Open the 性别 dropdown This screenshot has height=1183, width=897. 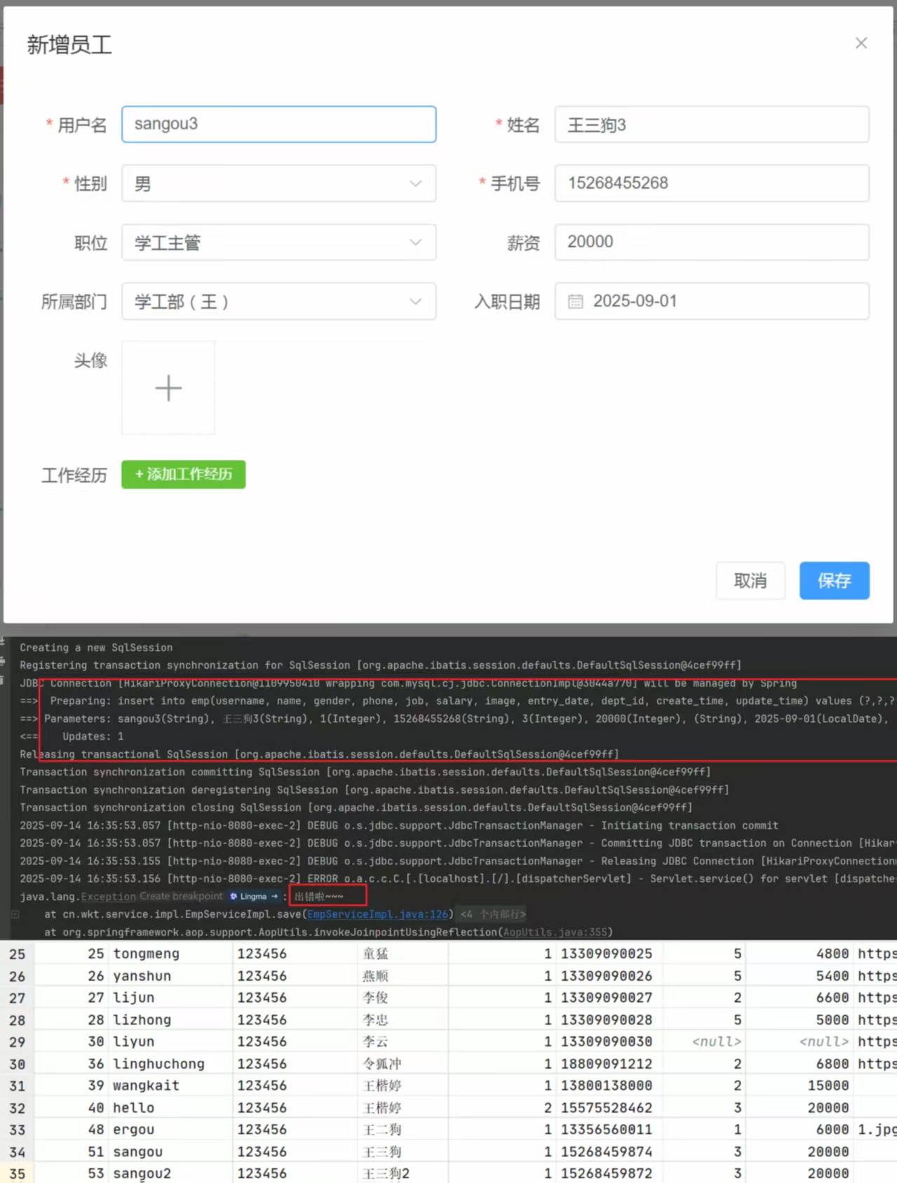coord(278,184)
